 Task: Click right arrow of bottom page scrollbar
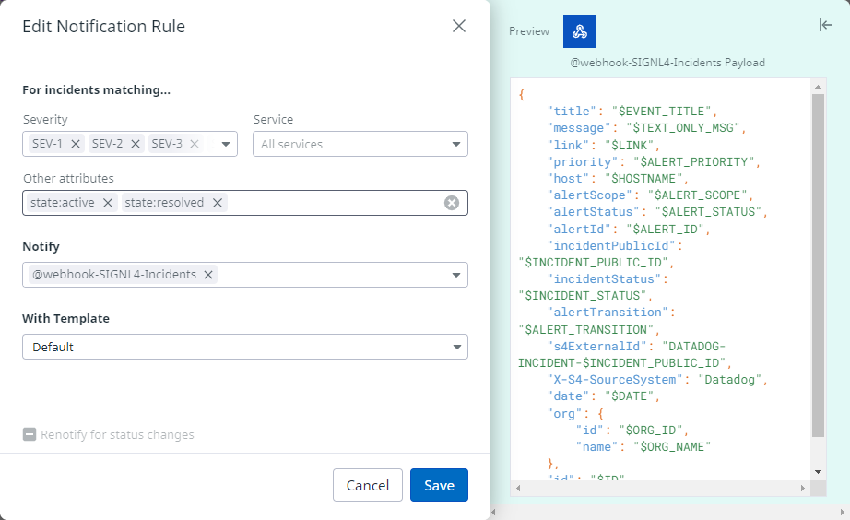843,512
